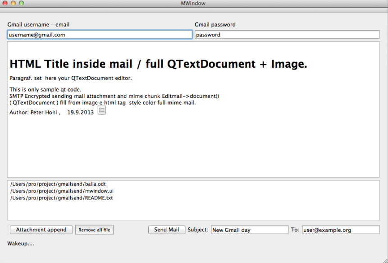The height and width of the screenshot is (263, 388).
Task: Click the Subject field containing New Gmail day
Action: (x=250, y=230)
